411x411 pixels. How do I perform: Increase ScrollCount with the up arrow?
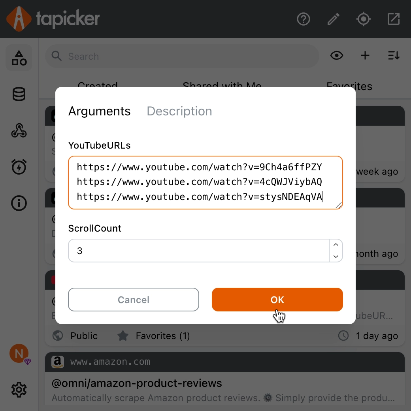pos(336,245)
